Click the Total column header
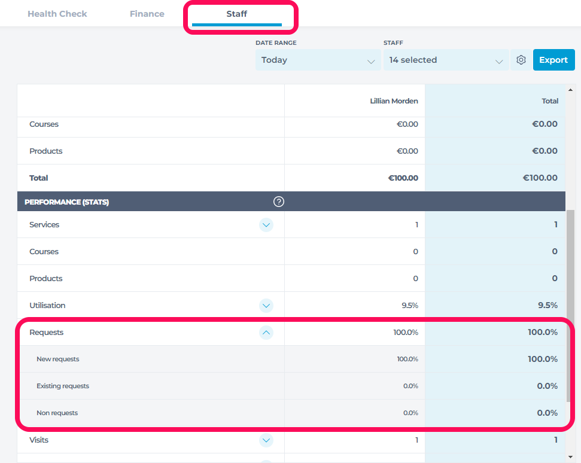Image resolution: width=581 pixels, height=463 pixels. [550, 101]
